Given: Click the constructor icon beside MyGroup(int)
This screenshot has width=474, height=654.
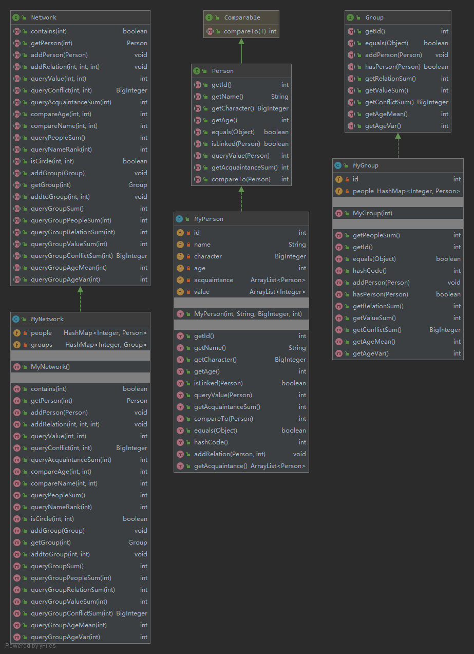Looking at the screenshot, I should click(338, 213).
